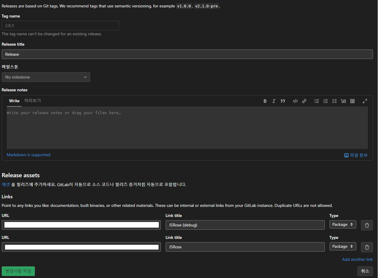Insert a link in the release notes
This screenshot has width=378, height=278.
(x=304, y=101)
